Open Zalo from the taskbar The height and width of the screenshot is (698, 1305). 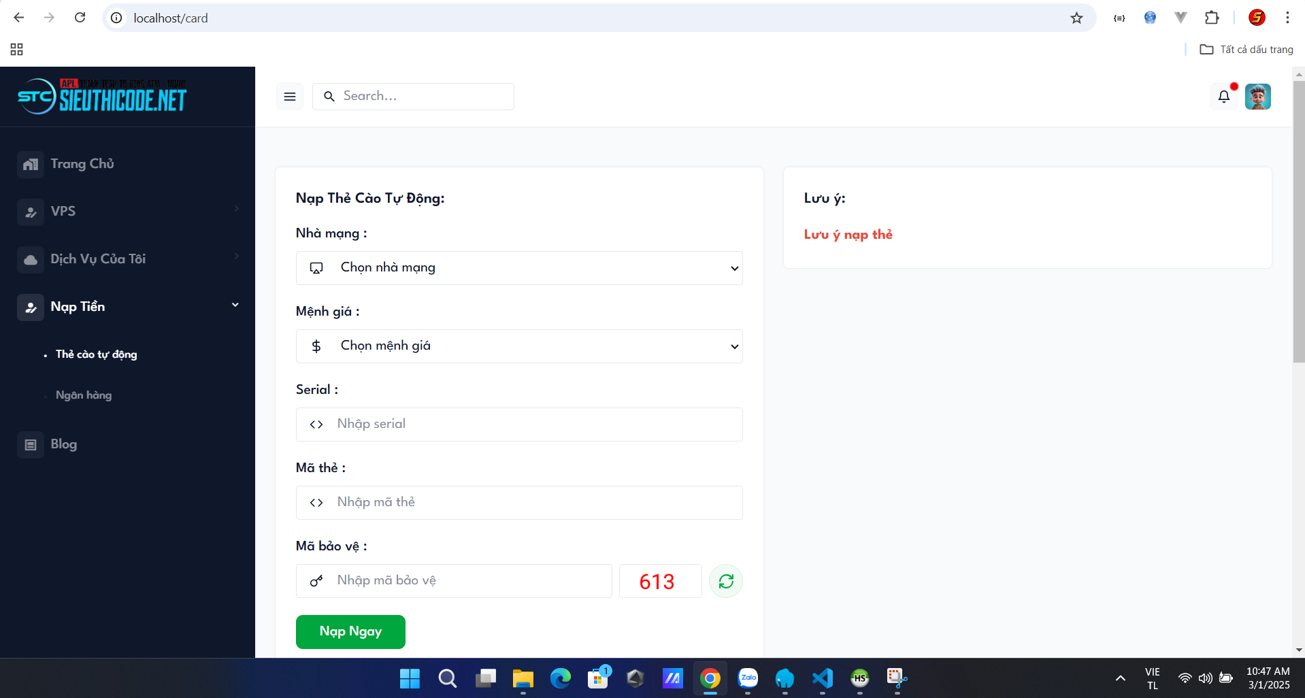tap(748, 678)
